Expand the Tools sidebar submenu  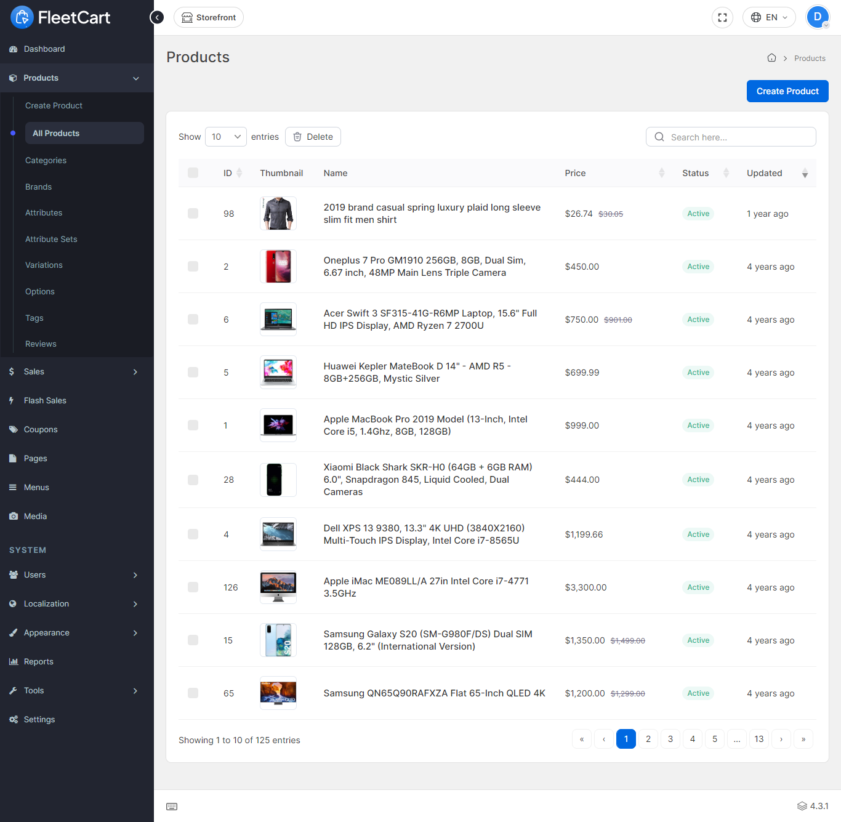click(135, 691)
